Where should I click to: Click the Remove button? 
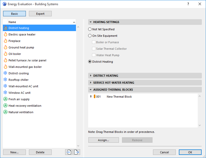click(137, 140)
